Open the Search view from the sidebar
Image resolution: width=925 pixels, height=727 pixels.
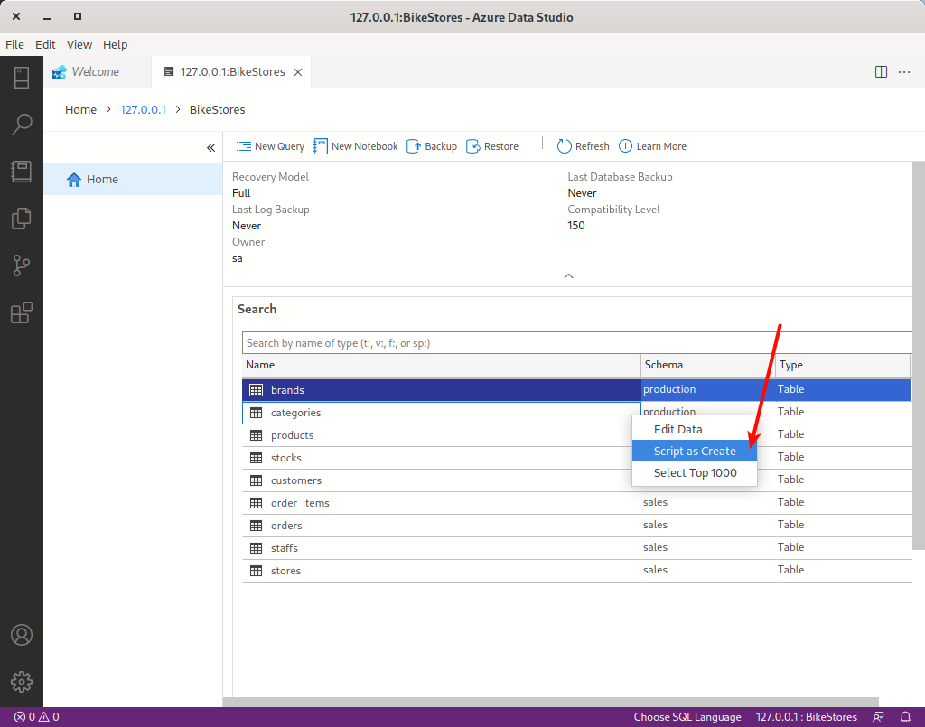pos(22,124)
